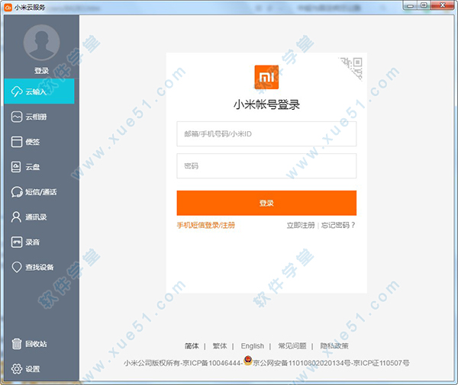
Task: Click the 录音 recorder icon
Action: click(x=17, y=242)
